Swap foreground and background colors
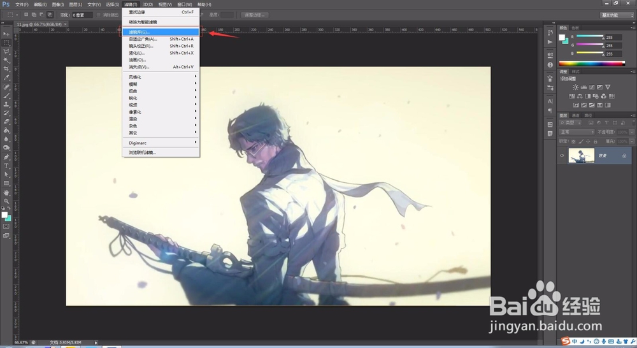The image size is (637, 348). (10, 209)
